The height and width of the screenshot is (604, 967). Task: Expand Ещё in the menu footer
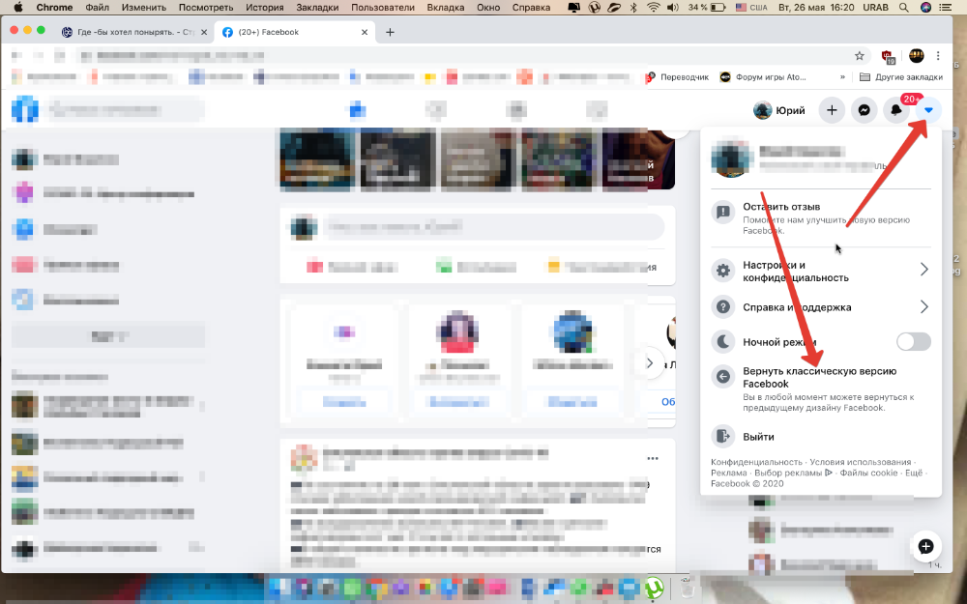click(x=914, y=473)
